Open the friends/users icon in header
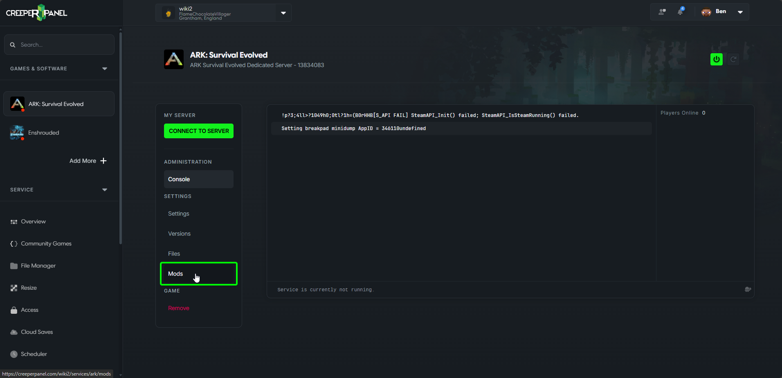782x378 pixels. [x=662, y=12]
